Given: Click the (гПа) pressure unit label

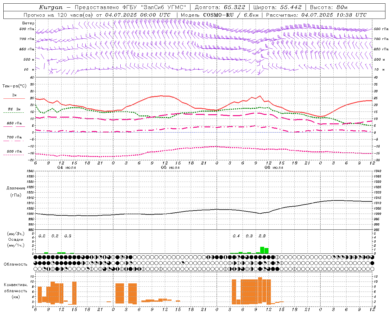Looking at the screenshot, I should [x=16, y=195].
